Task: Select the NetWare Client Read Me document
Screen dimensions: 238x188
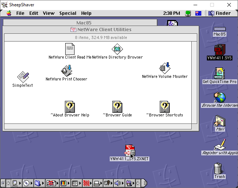Action: [70, 49]
